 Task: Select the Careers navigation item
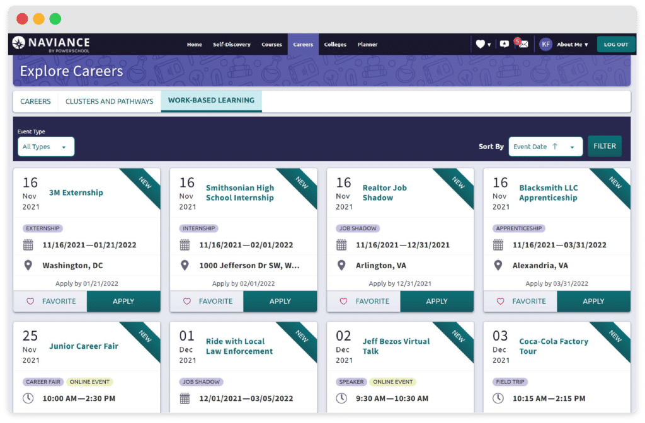[303, 45]
